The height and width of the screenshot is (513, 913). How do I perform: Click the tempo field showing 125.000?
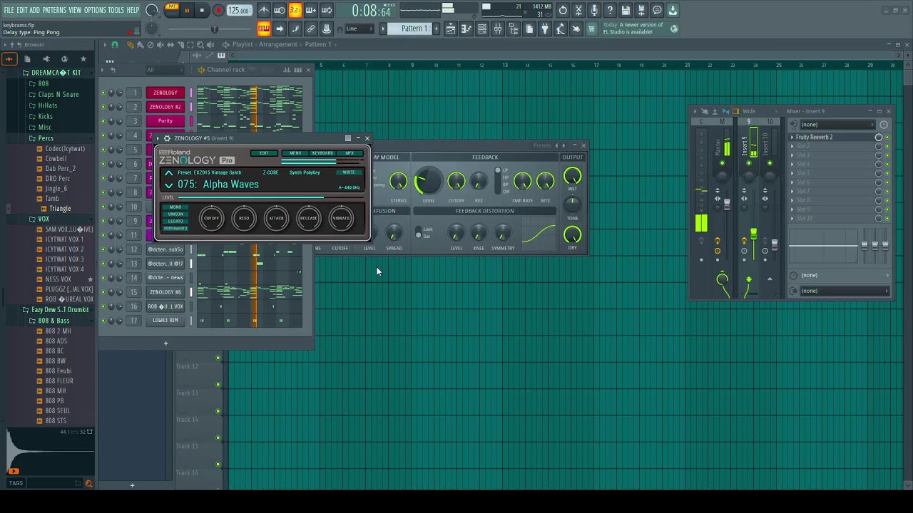[239, 10]
